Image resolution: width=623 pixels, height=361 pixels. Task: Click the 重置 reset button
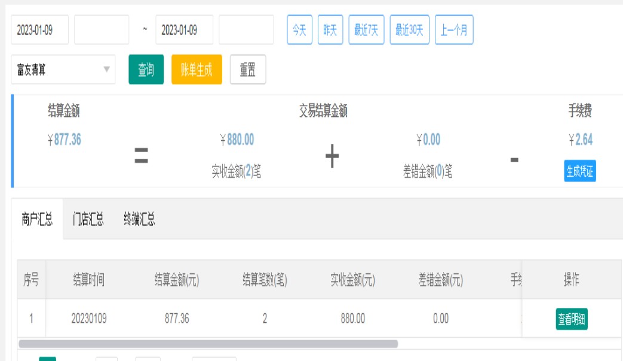[x=248, y=70]
